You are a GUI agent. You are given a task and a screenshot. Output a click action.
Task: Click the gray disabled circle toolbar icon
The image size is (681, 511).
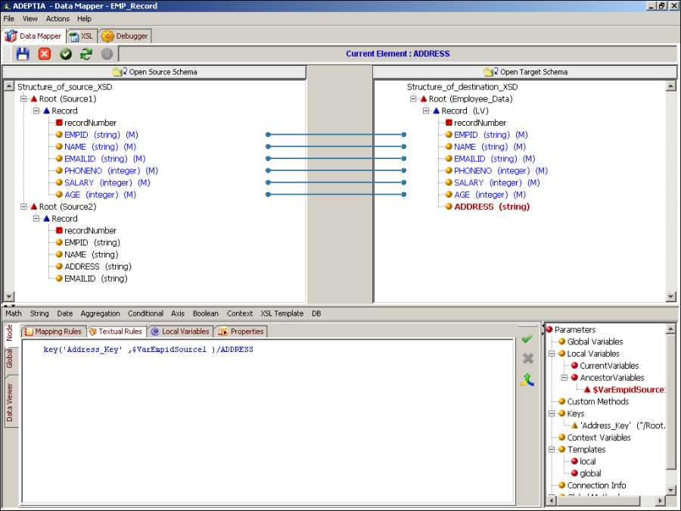coord(107,54)
